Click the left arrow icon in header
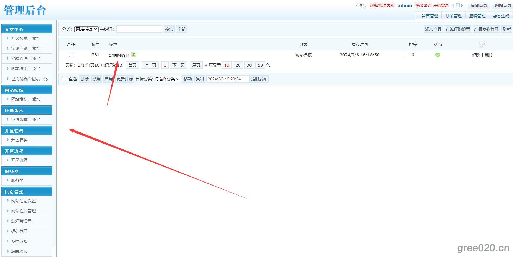Screen dimensions: 513x257 453,5
